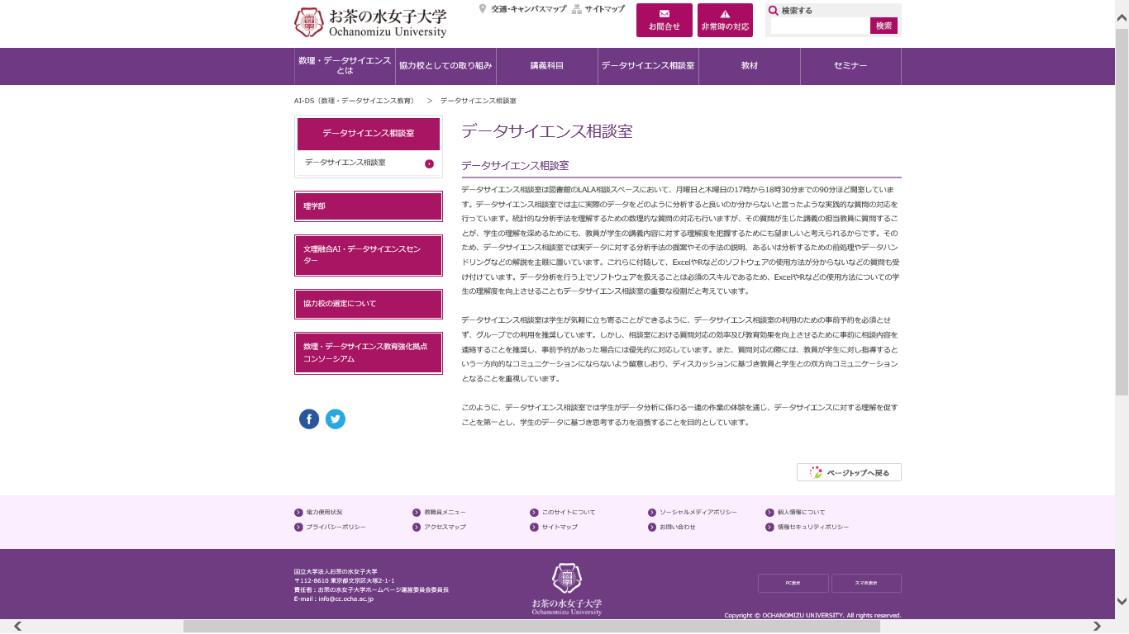Click the 検索 submit button

click(884, 26)
